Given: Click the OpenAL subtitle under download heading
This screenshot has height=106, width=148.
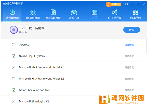Looking at the screenshot, I should [x=23, y=32].
